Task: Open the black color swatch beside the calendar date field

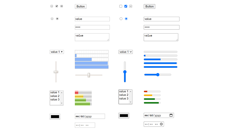Action: [124, 116]
